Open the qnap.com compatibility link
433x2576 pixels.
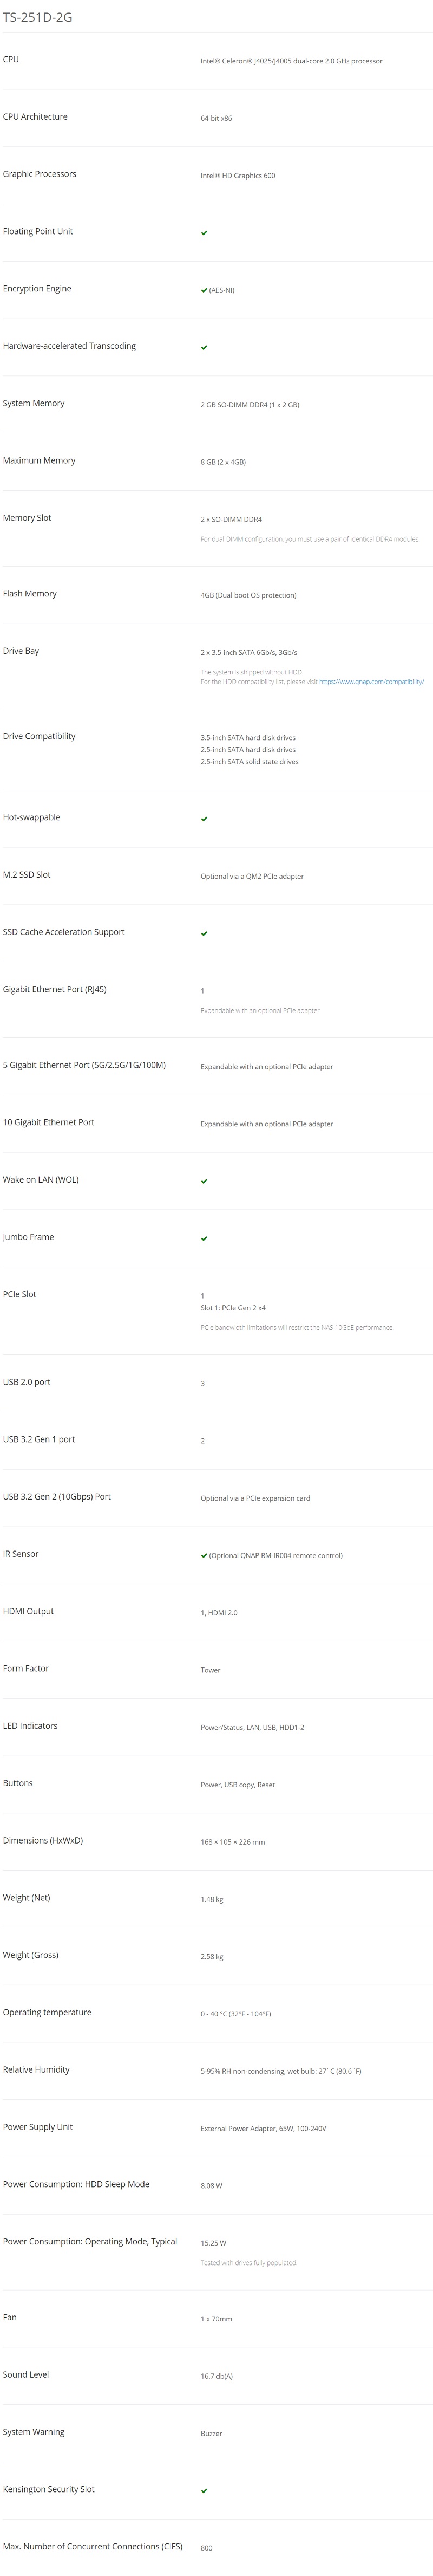click(371, 682)
